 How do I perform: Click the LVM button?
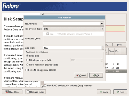(119, 45)
